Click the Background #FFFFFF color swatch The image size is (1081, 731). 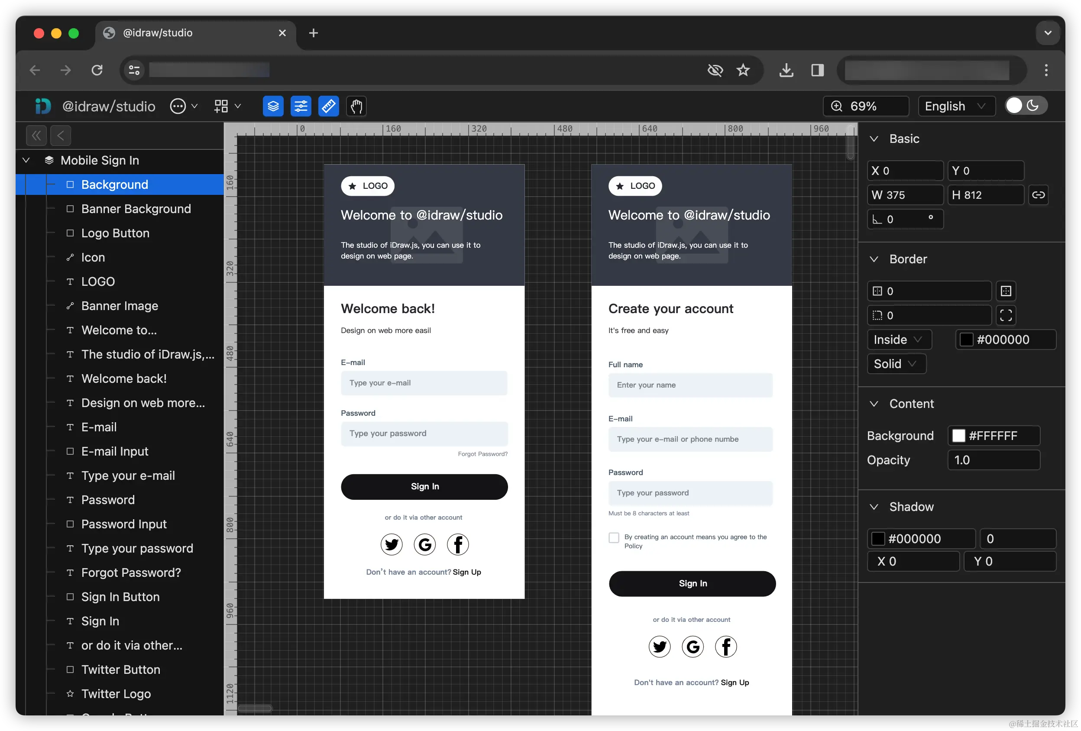pos(959,436)
